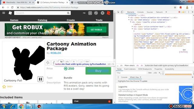Reload the Roblox page
194x109 pixels.
(12, 7)
